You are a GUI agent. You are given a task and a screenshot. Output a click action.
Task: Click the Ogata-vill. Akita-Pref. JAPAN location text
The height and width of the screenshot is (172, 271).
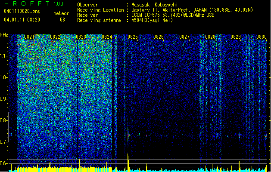[192, 10]
